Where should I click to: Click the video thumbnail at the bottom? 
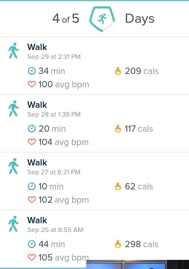(137, 264)
